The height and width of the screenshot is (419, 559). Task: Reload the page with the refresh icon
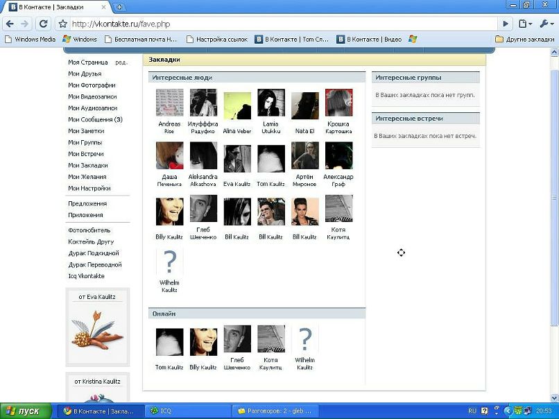tap(44, 24)
